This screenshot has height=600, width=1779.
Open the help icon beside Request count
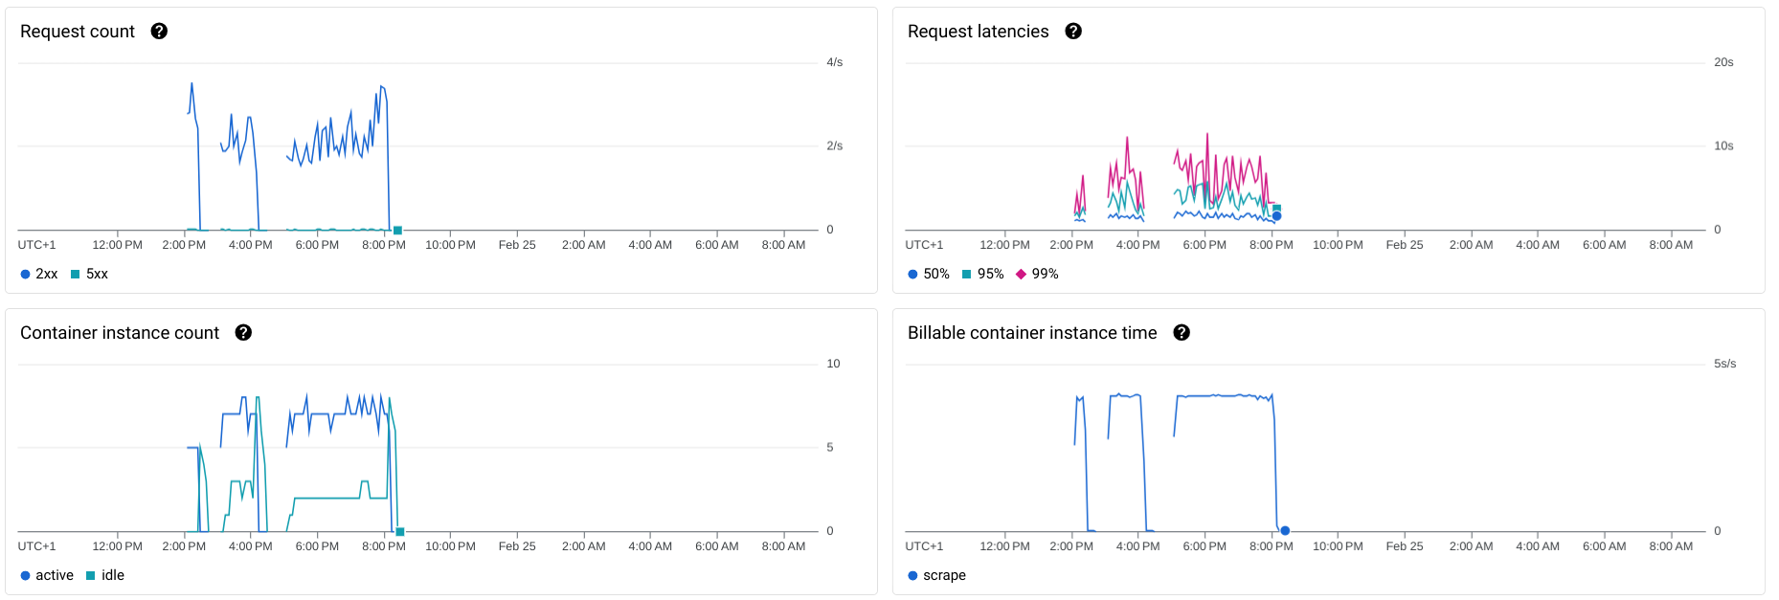pyautogui.click(x=159, y=32)
